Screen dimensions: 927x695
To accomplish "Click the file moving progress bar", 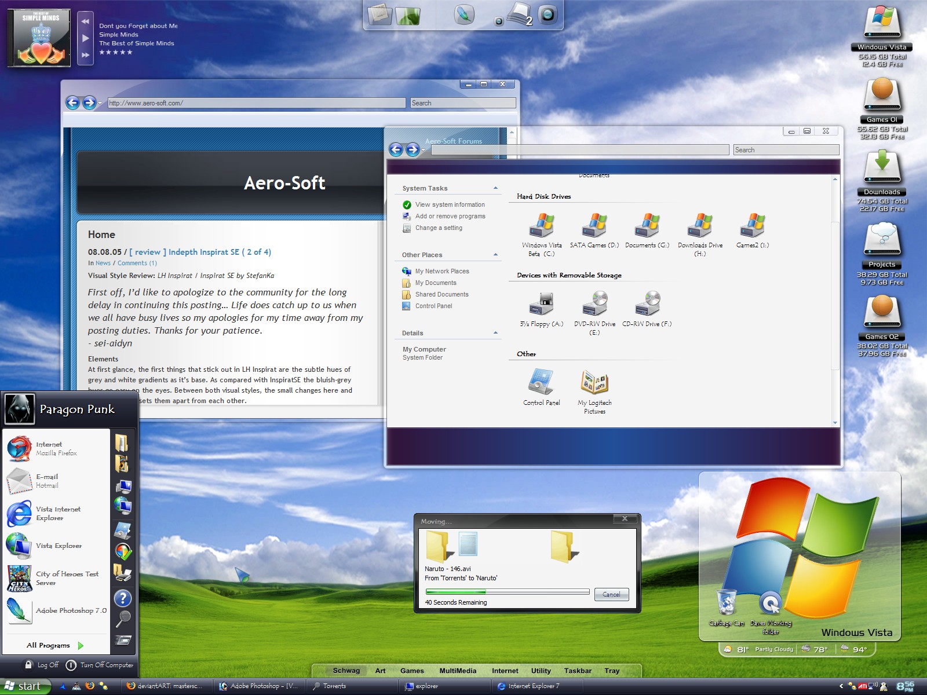I will pos(508,592).
